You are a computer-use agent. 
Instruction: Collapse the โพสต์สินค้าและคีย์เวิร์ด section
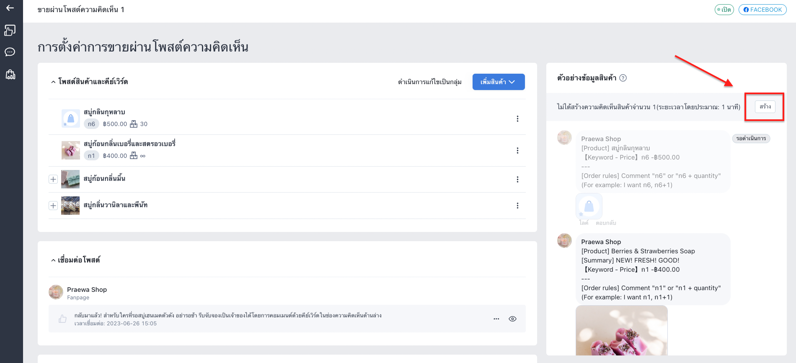coord(53,82)
